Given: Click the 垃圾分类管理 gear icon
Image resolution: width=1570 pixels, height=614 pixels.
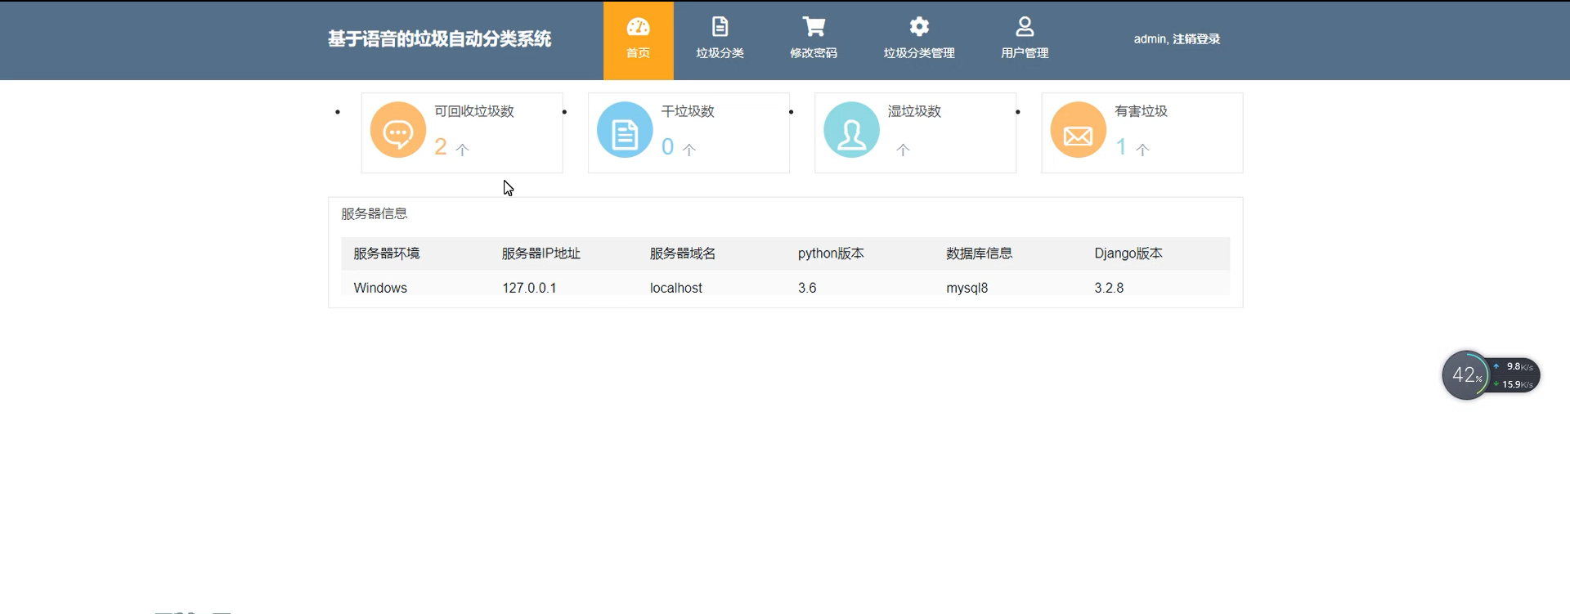Looking at the screenshot, I should 919,27.
